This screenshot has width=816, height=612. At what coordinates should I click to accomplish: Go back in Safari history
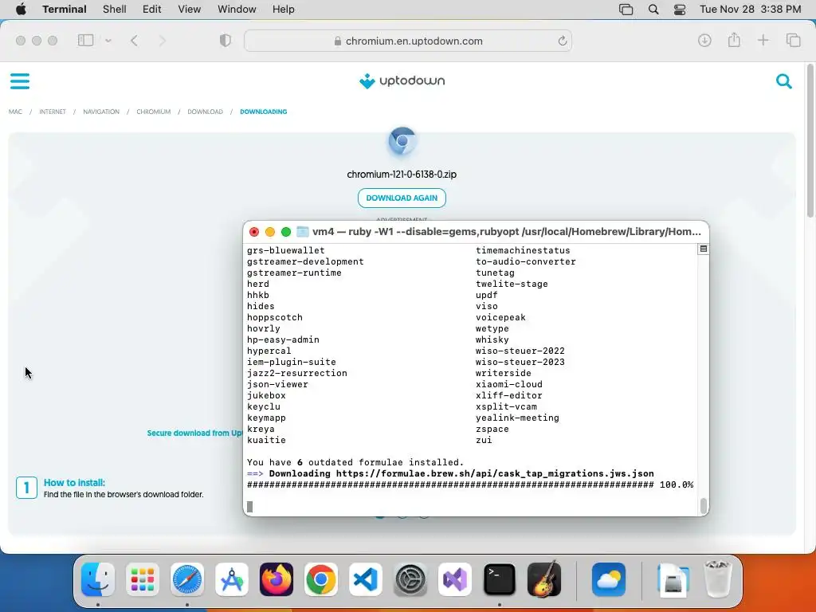pos(134,41)
